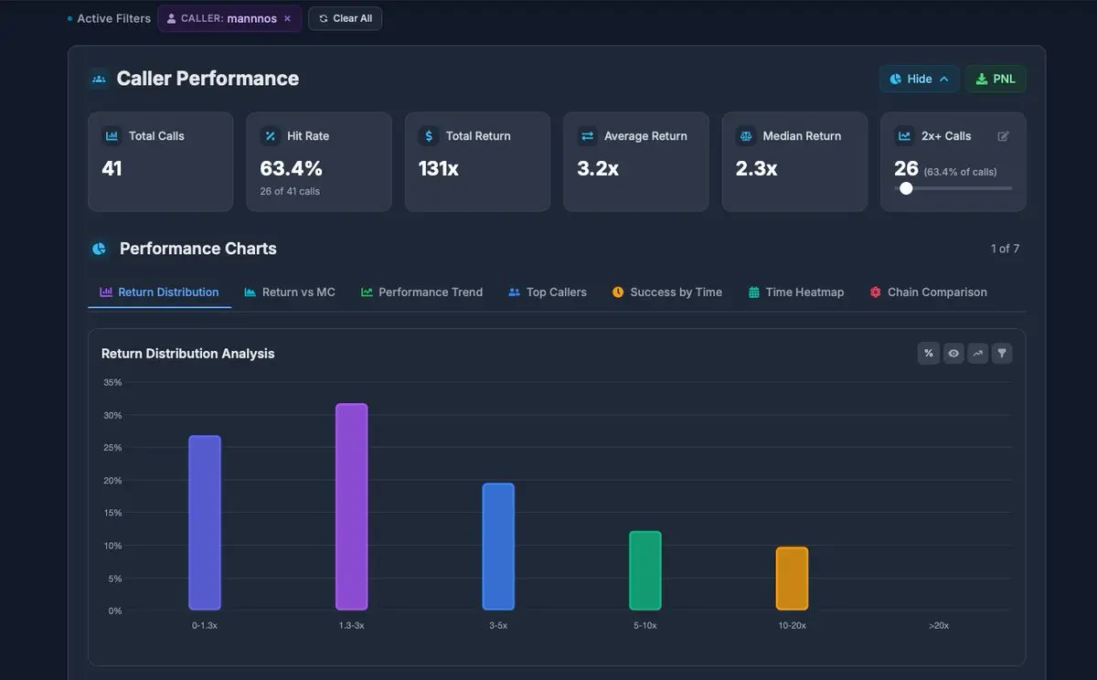Open the Chain Comparison tab
The width and height of the screenshot is (1097, 680).
tap(929, 292)
